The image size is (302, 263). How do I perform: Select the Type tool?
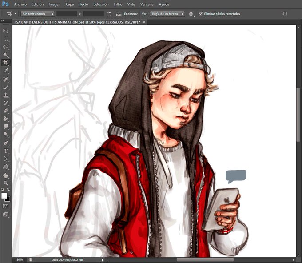(x=6, y=151)
